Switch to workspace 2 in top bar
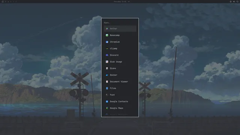The width and height of the screenshot is (240, 135). pyautogui.click(x=8, y=1)
